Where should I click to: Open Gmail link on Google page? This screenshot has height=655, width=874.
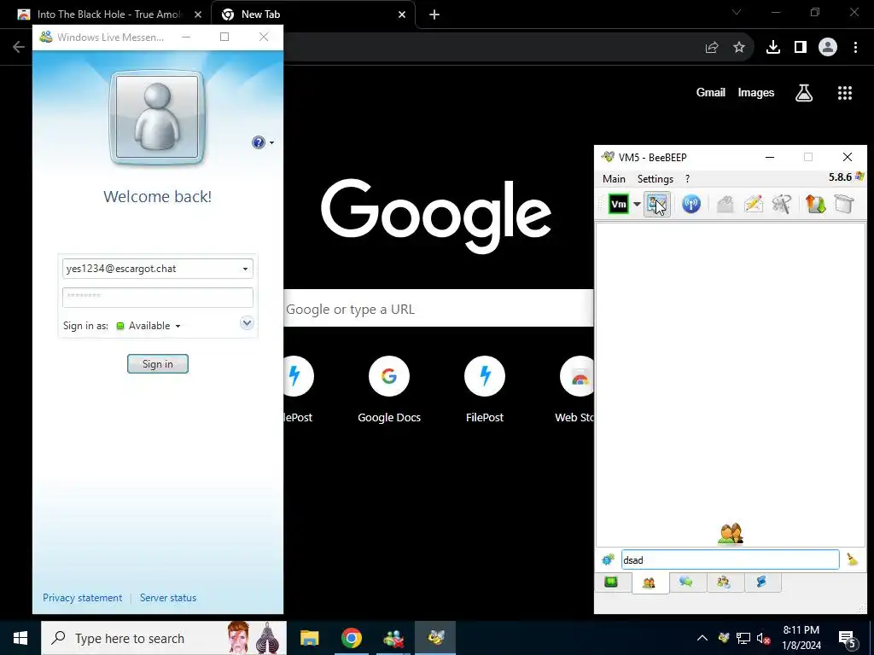point(711,92)
